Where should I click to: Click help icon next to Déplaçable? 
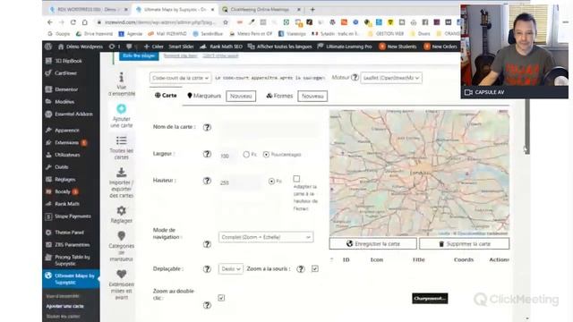tap(207, 269)
